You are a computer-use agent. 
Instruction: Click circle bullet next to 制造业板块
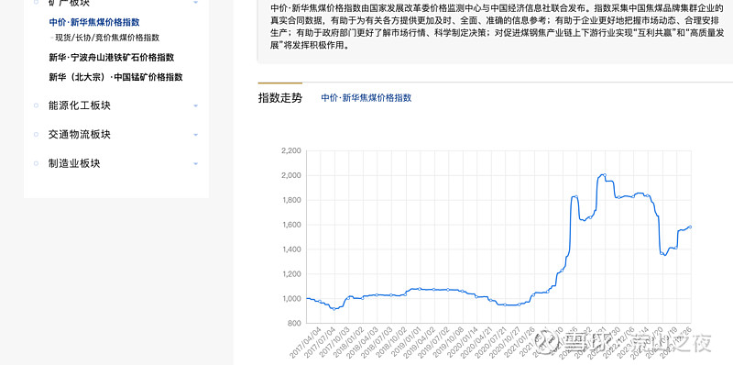(36, 164)
